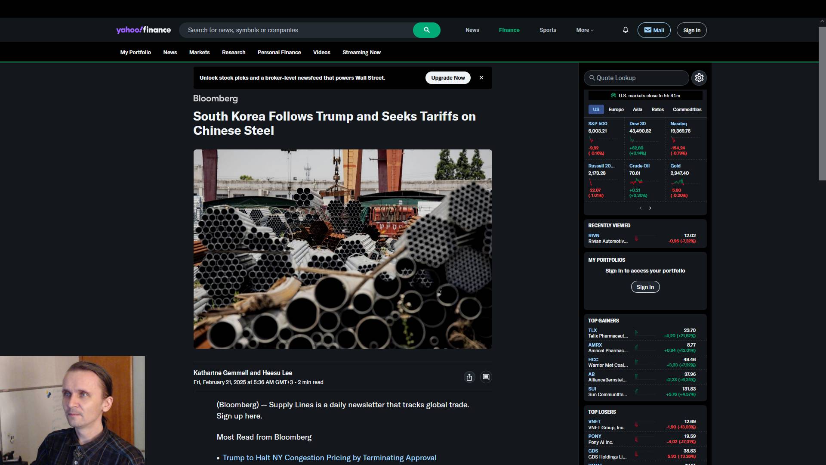Open the AB AllianceBernstein ticker
This screenshot has width=826, height=465.
coord(591,374)
